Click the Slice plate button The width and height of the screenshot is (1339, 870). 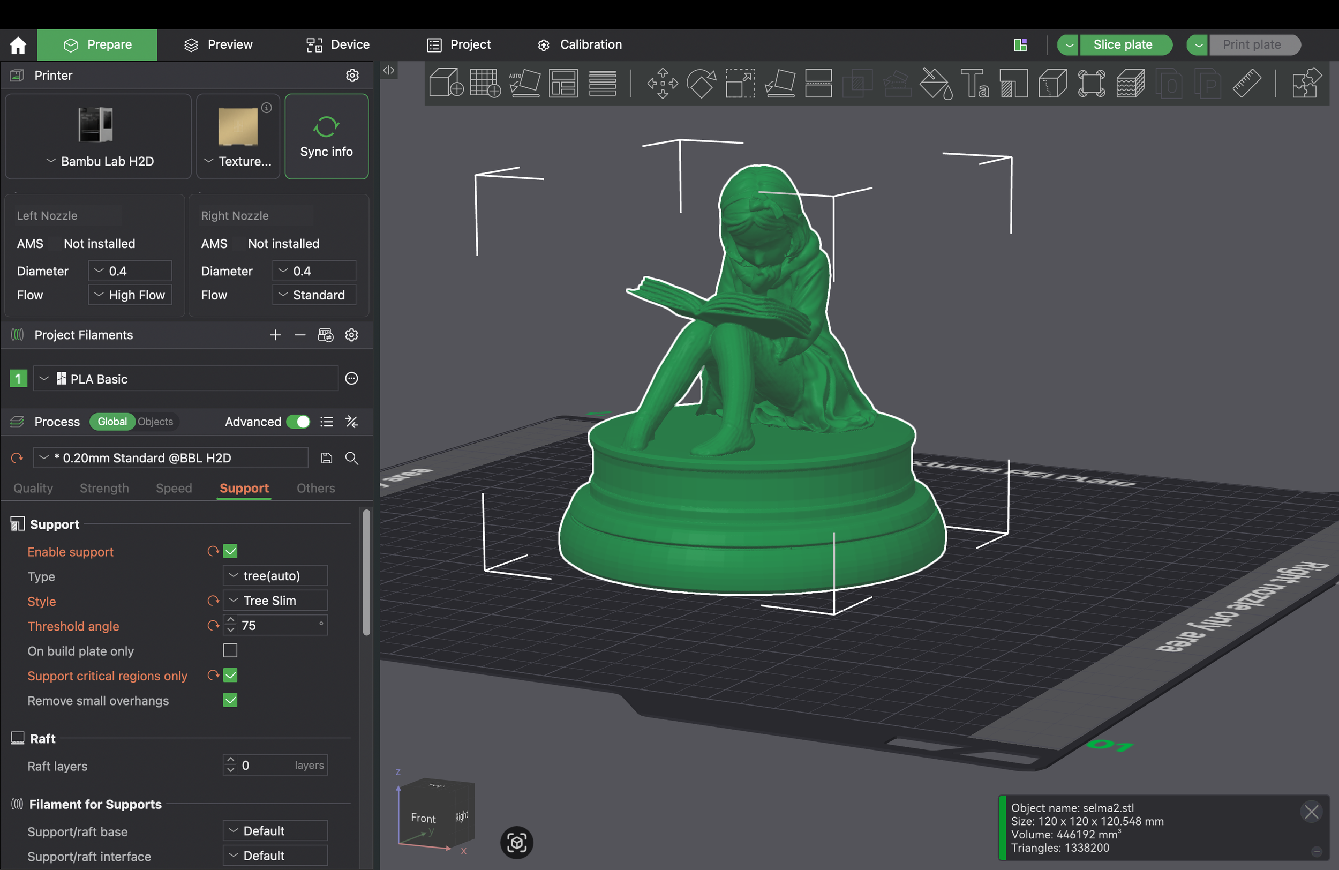point(1123,44)
